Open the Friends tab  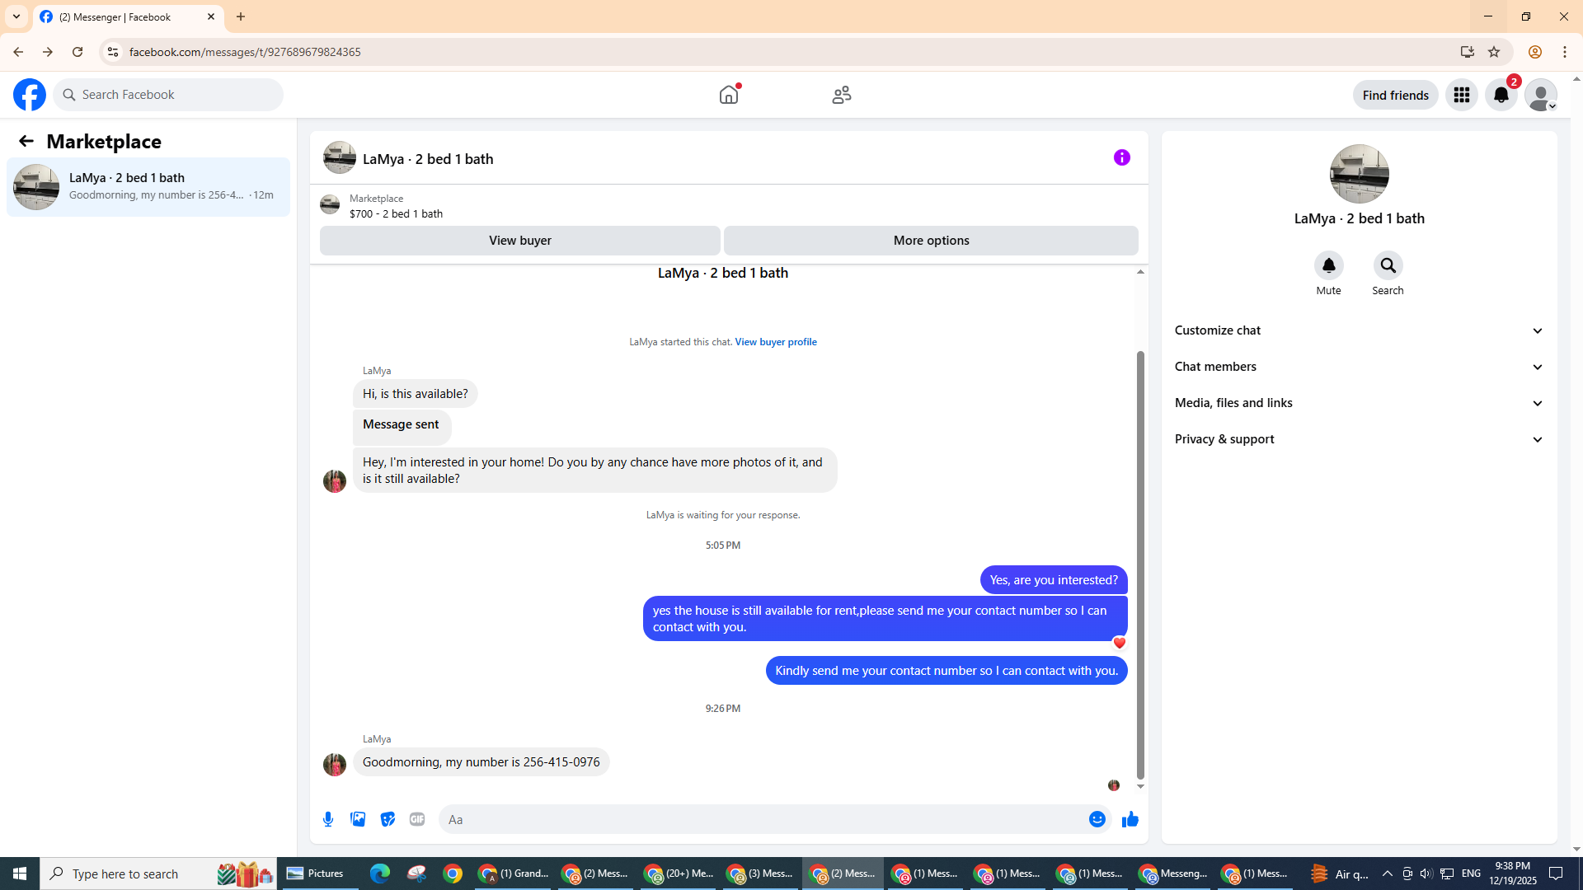pos(841,95)
